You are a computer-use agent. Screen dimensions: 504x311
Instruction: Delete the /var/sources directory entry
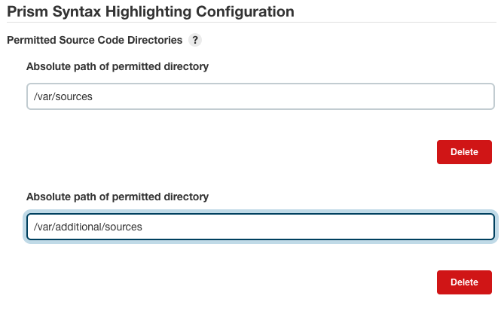pos(464,152)
